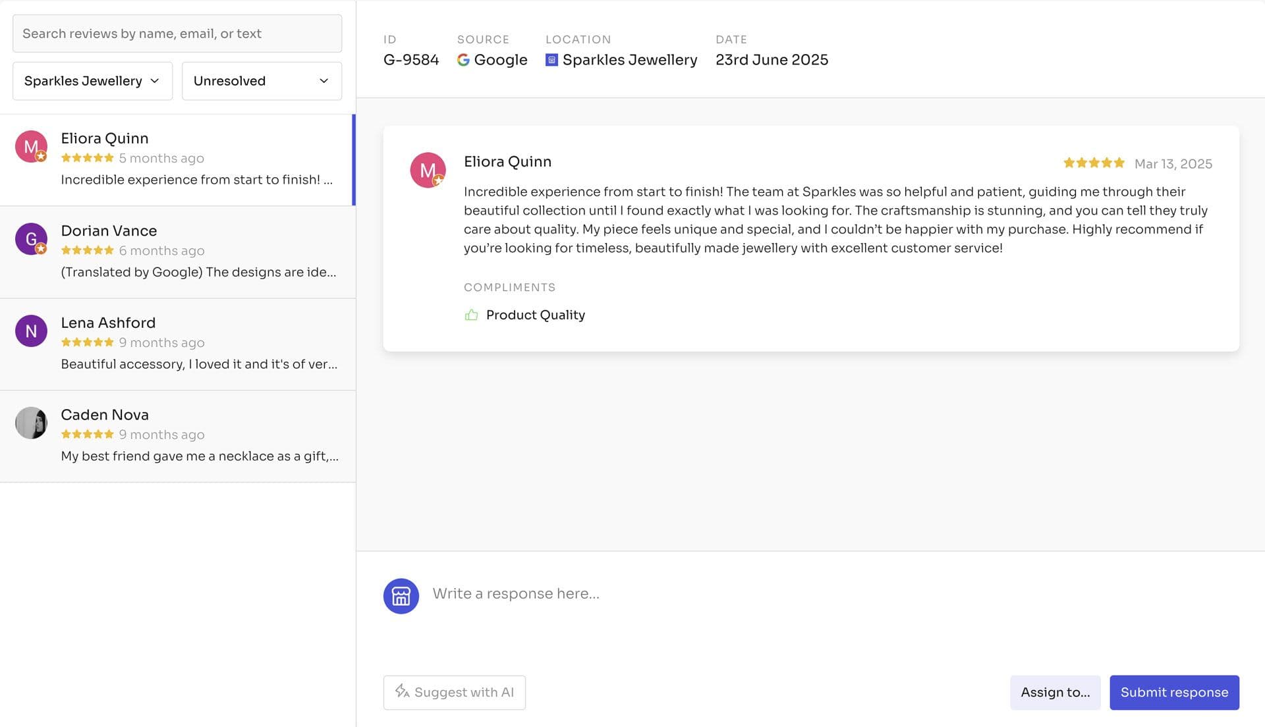Screen dimensions: 1265x727
Task: Open the Sparkles Jewellery location dropdown
Action: (92, 81)
